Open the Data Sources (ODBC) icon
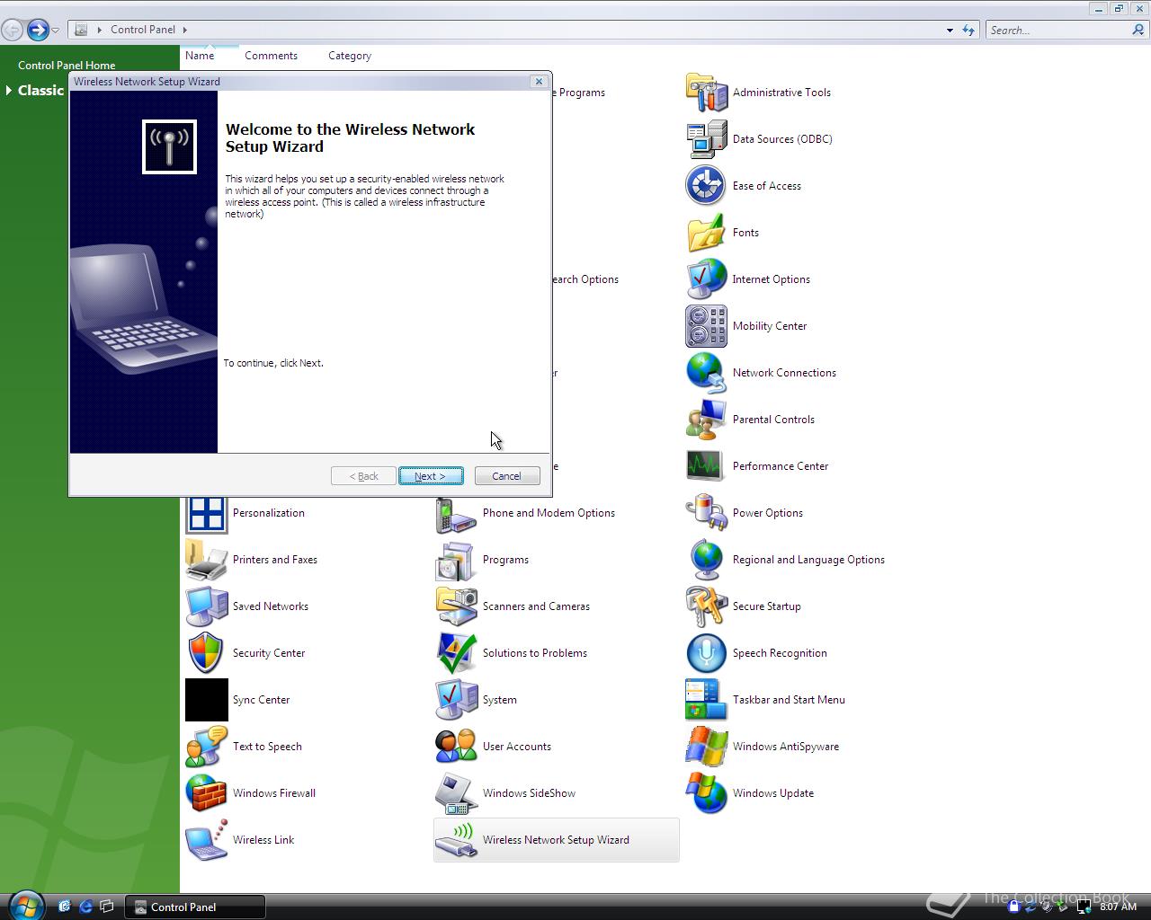This screenshot has width=1151, height=920. pos(706,139)
